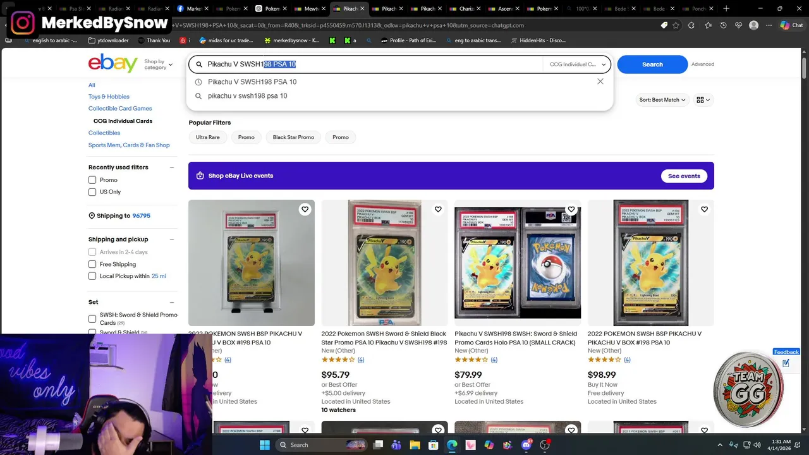809x455 pixels.
Task: Check the Promo filter checkbox
Action: pyautogui.click(x=92, y=180)
